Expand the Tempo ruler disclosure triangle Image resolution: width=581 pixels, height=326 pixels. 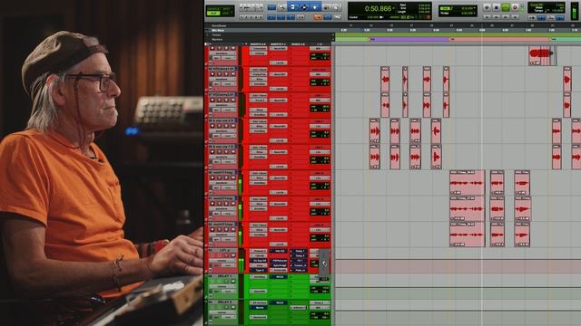click(x=207, y=34)
